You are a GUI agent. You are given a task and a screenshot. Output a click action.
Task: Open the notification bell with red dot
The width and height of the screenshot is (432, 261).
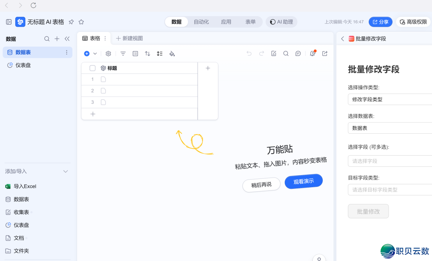point(312,53)
